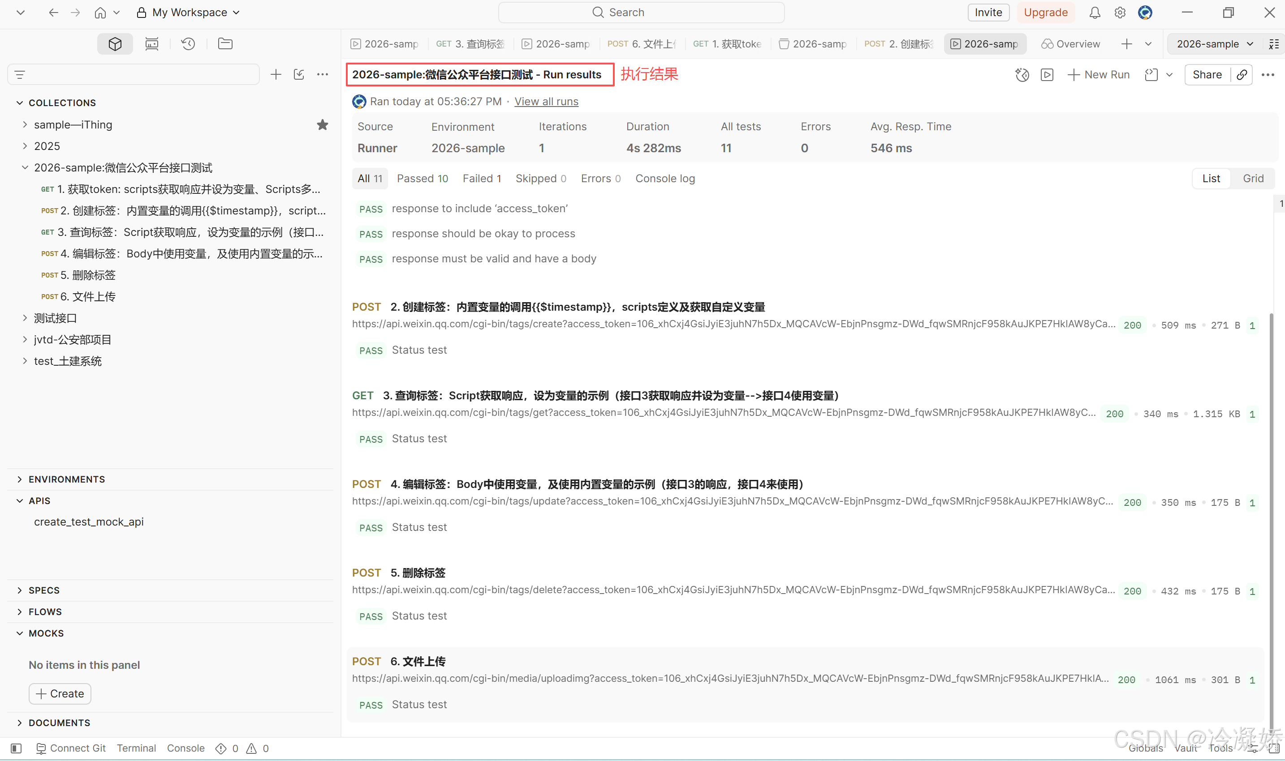This screenshot has height=761, width=1285.
Task: Open the Console in status bar
Action: 186,749
